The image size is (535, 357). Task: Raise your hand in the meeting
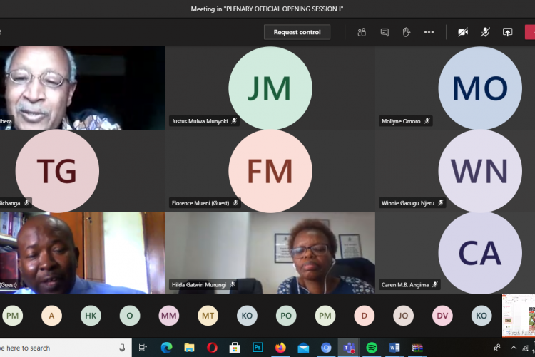(407, 32)
